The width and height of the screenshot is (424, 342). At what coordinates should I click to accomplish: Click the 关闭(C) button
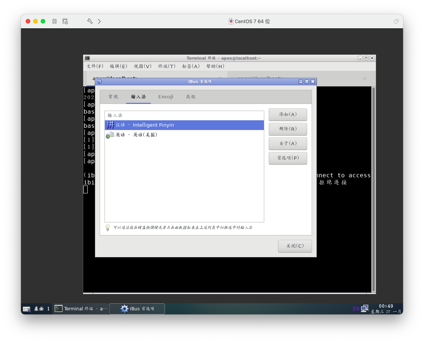coord(295,246)
